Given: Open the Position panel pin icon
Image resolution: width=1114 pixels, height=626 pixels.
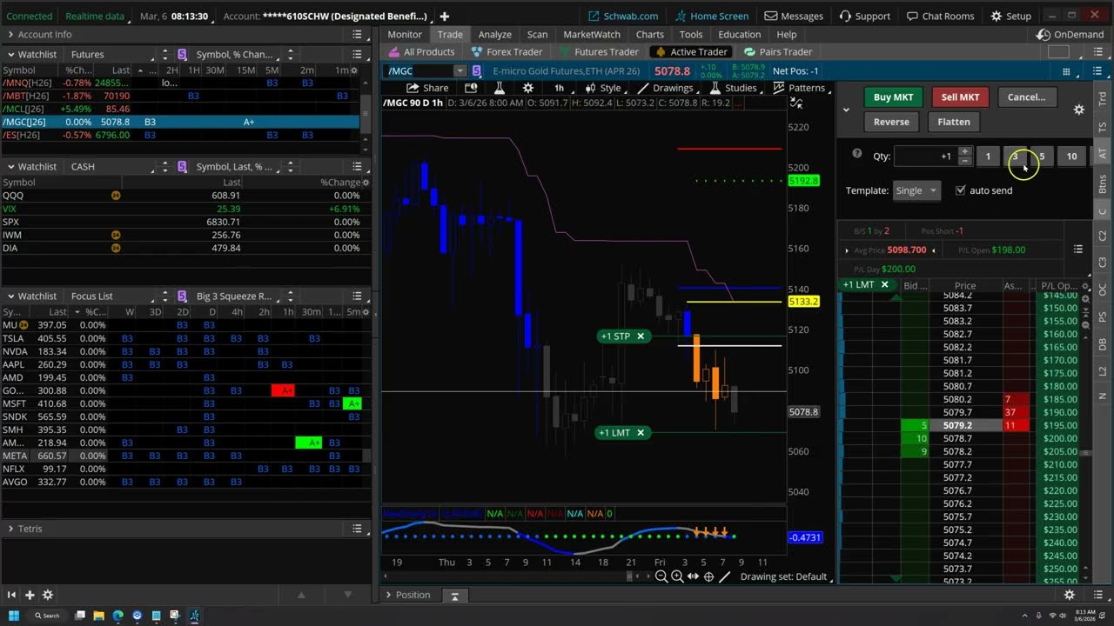Looking at the screenshot, I should point(454,596).
